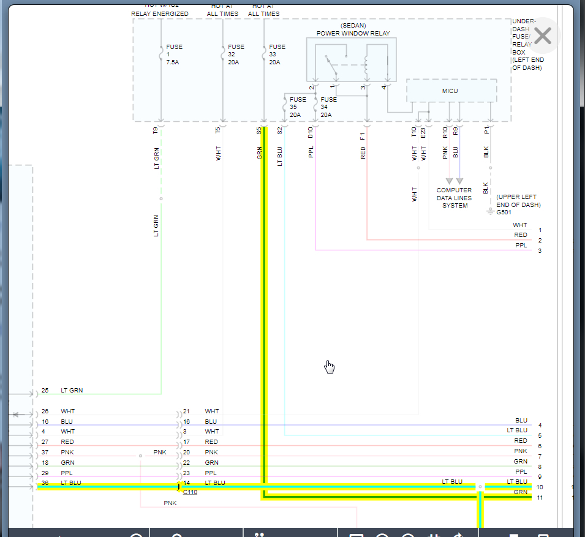This screenshot has width=585, height=537.
Task: Click the R9 terminal label
Action: 455,131
